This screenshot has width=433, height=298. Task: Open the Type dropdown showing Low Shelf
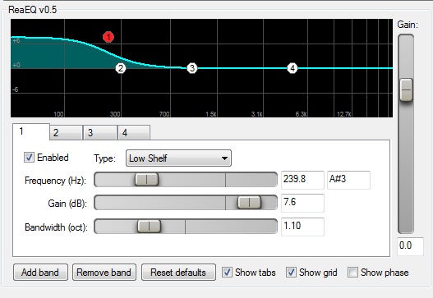(x=178, y=158)
